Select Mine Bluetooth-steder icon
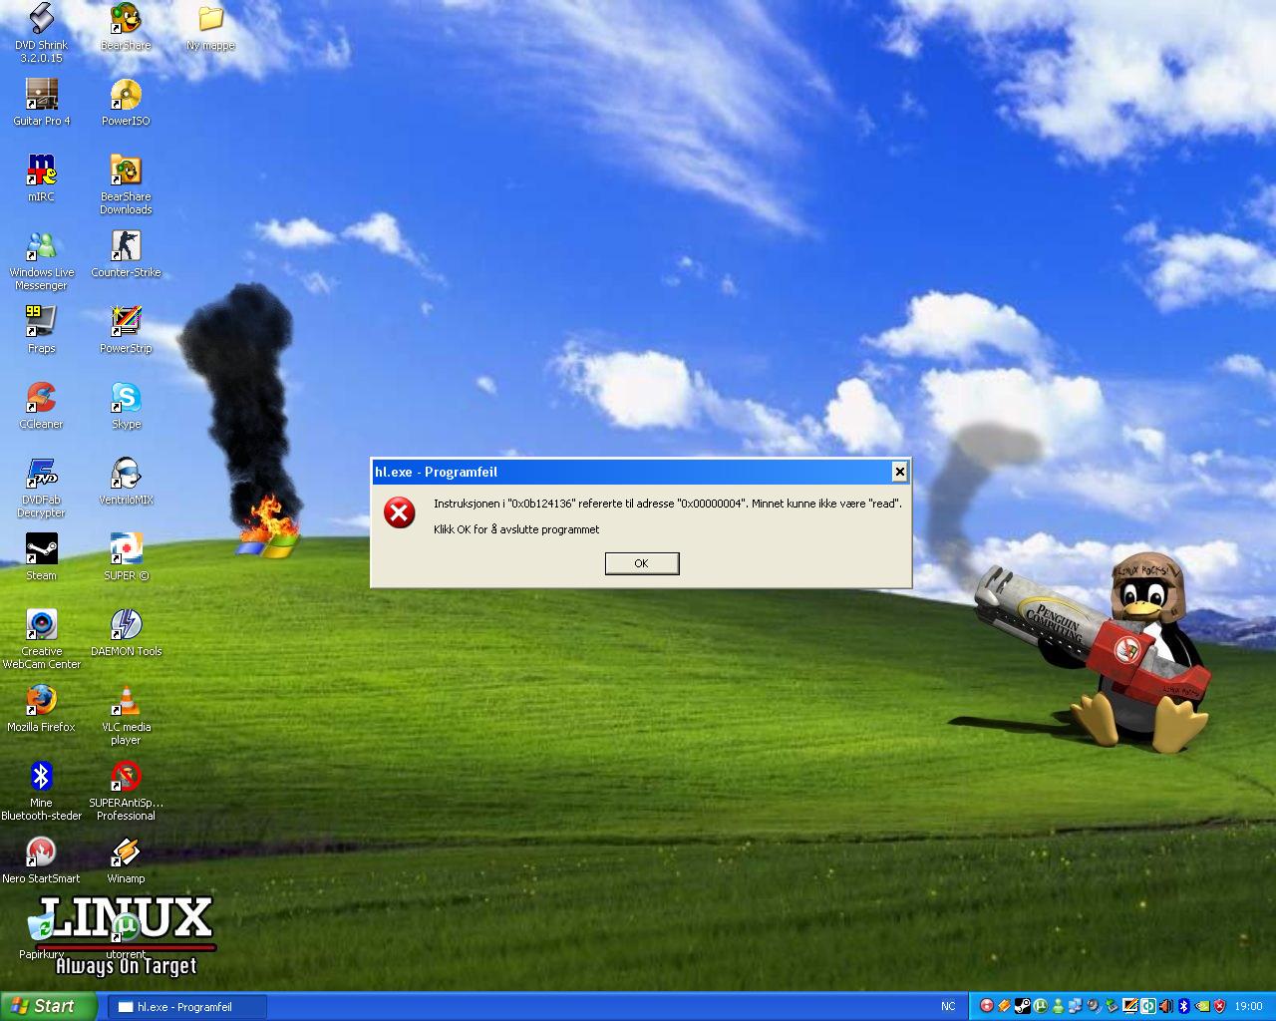Viewport: 1276px width, 1021px height. [x=41, y=791]
